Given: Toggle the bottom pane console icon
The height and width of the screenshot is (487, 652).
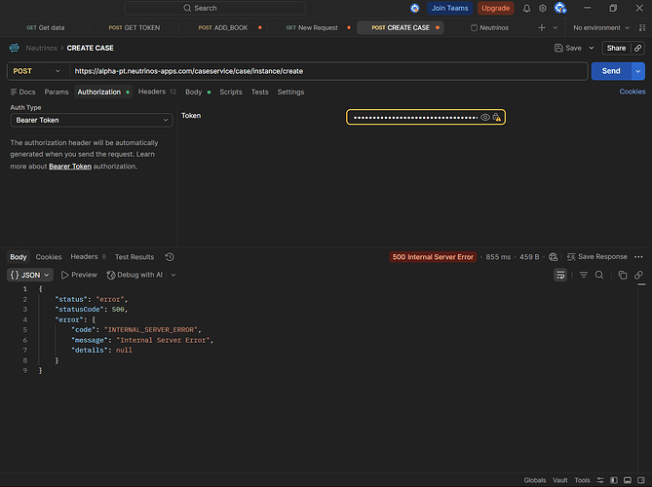Looking at the screenshot, I should click(x=628, y=480).
